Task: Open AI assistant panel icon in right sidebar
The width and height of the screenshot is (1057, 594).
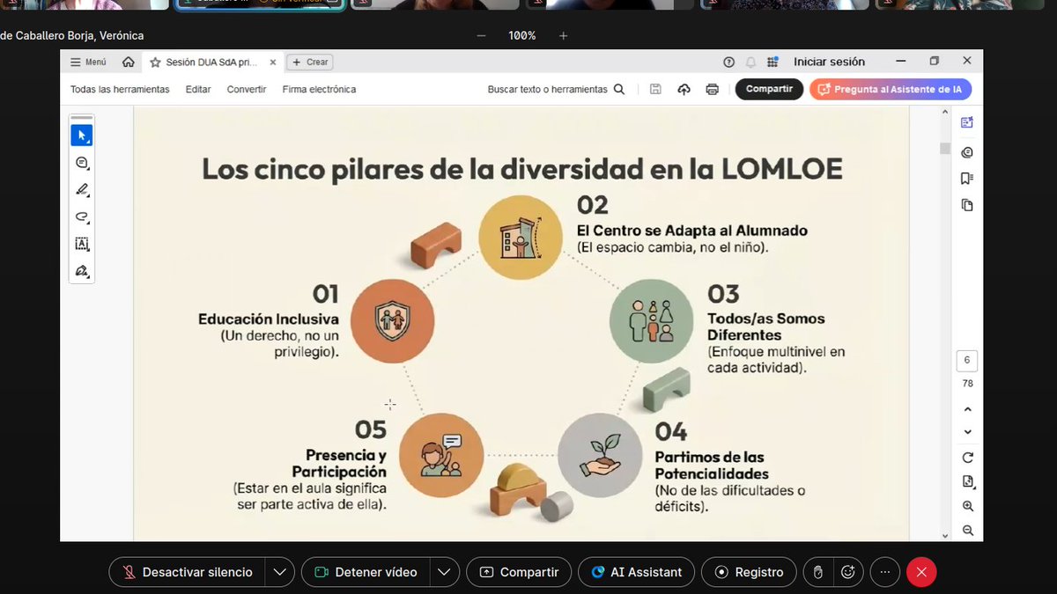Action: coord(967,123)
